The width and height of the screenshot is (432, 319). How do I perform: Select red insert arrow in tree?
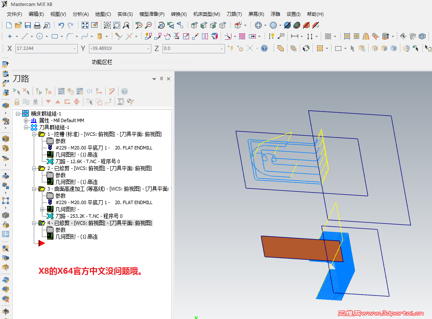point(41,243)
